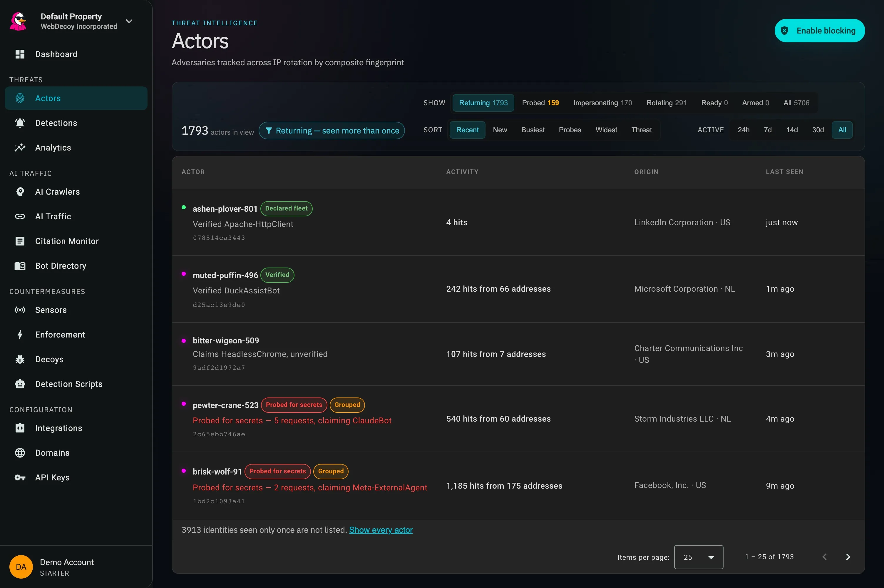The image size is (884, 588).
Task: Click fingerprint hash 078514ca3443
Action: pyautogui.click(x=219, y=238)
